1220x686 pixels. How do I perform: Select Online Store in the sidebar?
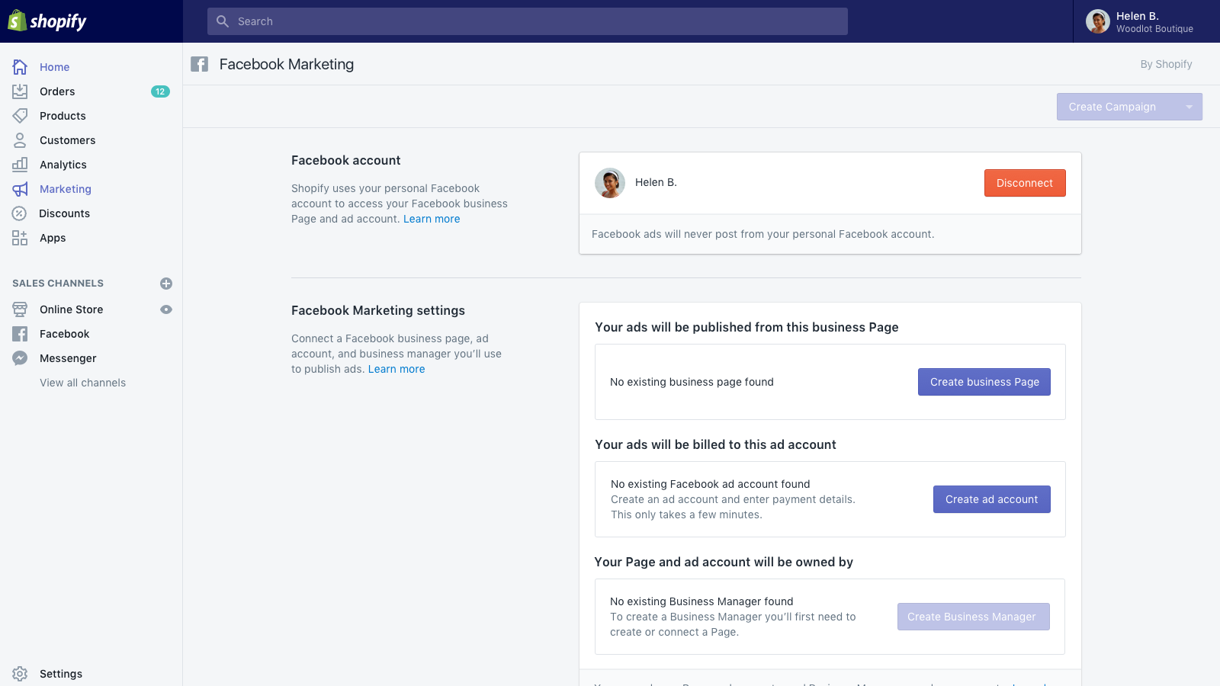click(71, 309)
